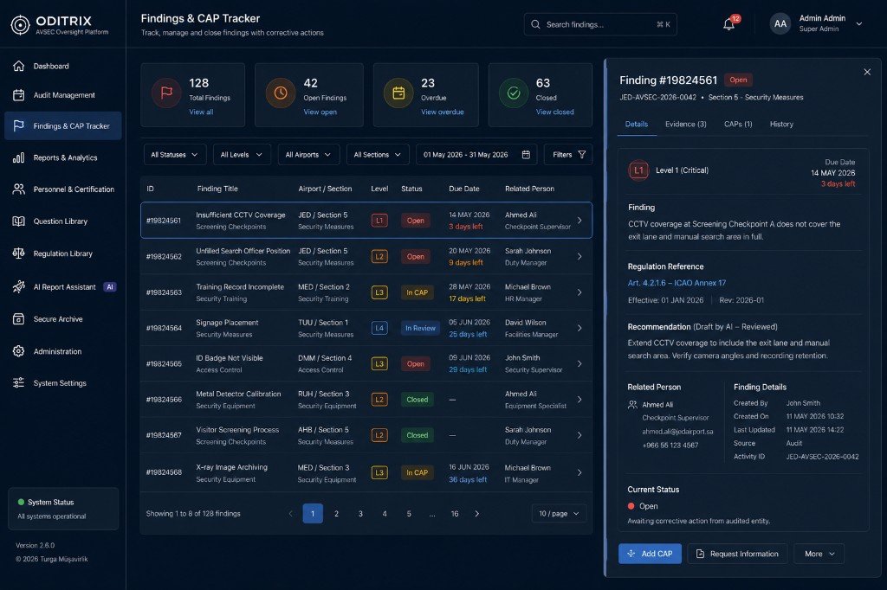Click the Dashboard home icon in sidebar

(x=19, y=66)
